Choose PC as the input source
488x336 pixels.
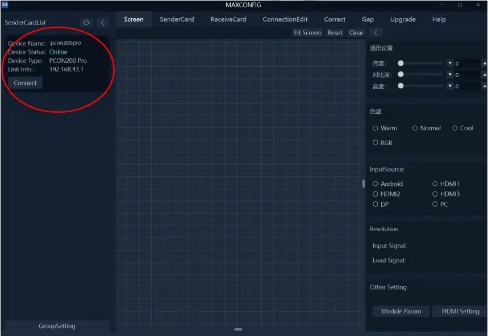pos(440,205)
